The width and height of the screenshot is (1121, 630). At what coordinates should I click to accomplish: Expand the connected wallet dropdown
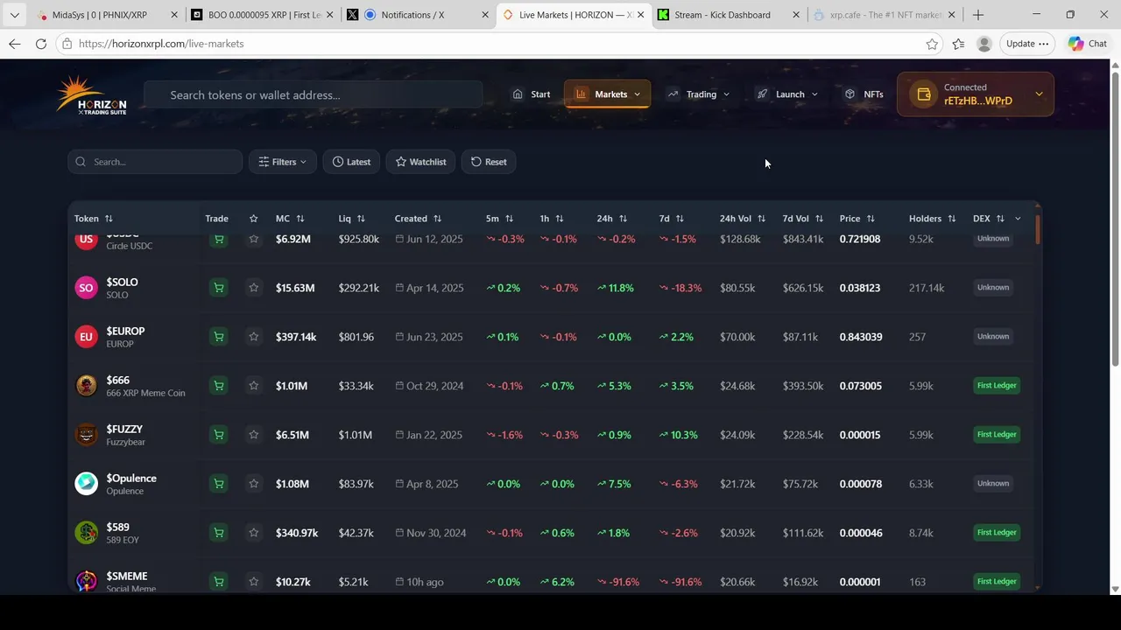pos(1039,94)
